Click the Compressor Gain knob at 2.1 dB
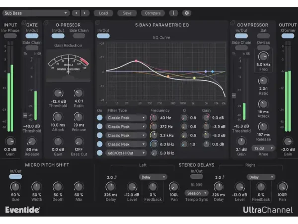The image size is (298, 224). 241,141
